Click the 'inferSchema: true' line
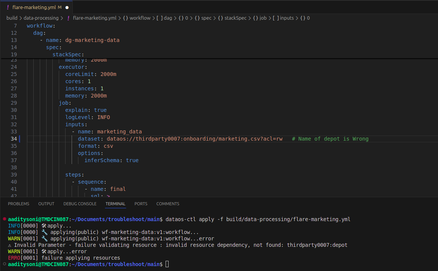The width and height of the screenshot is (438, 271). point(111,160)
